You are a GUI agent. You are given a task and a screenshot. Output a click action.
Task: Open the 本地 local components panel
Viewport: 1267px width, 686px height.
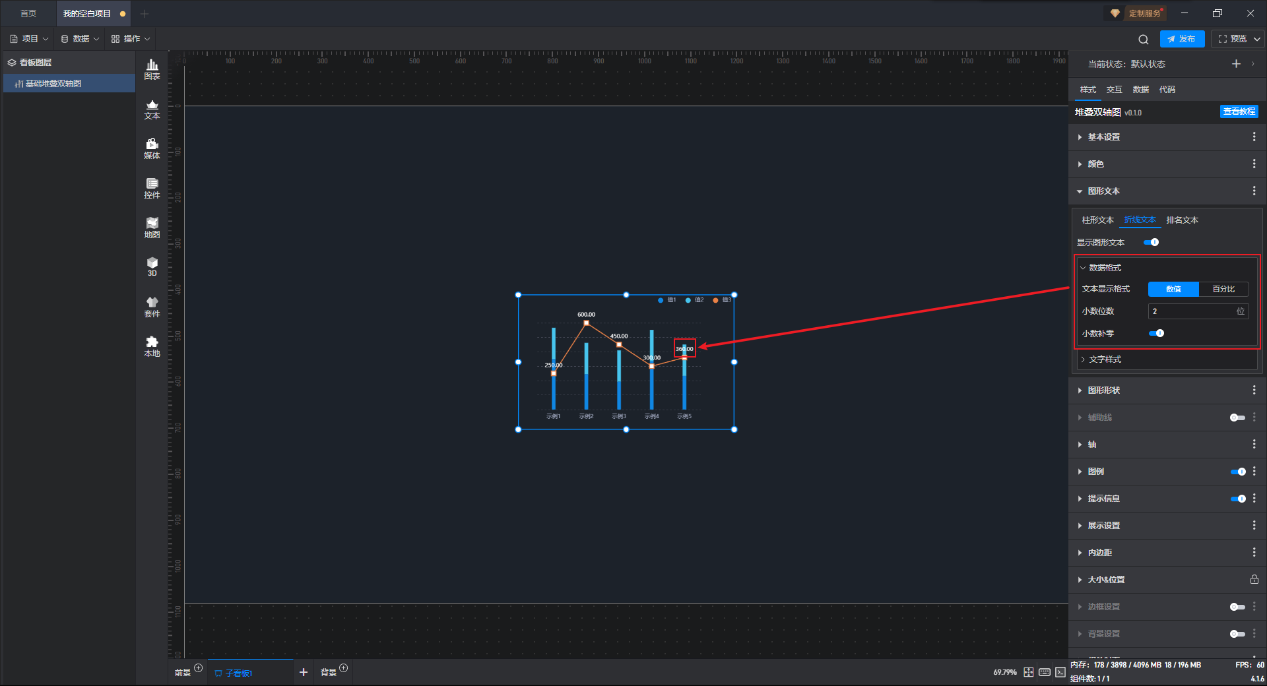point(152,346)
